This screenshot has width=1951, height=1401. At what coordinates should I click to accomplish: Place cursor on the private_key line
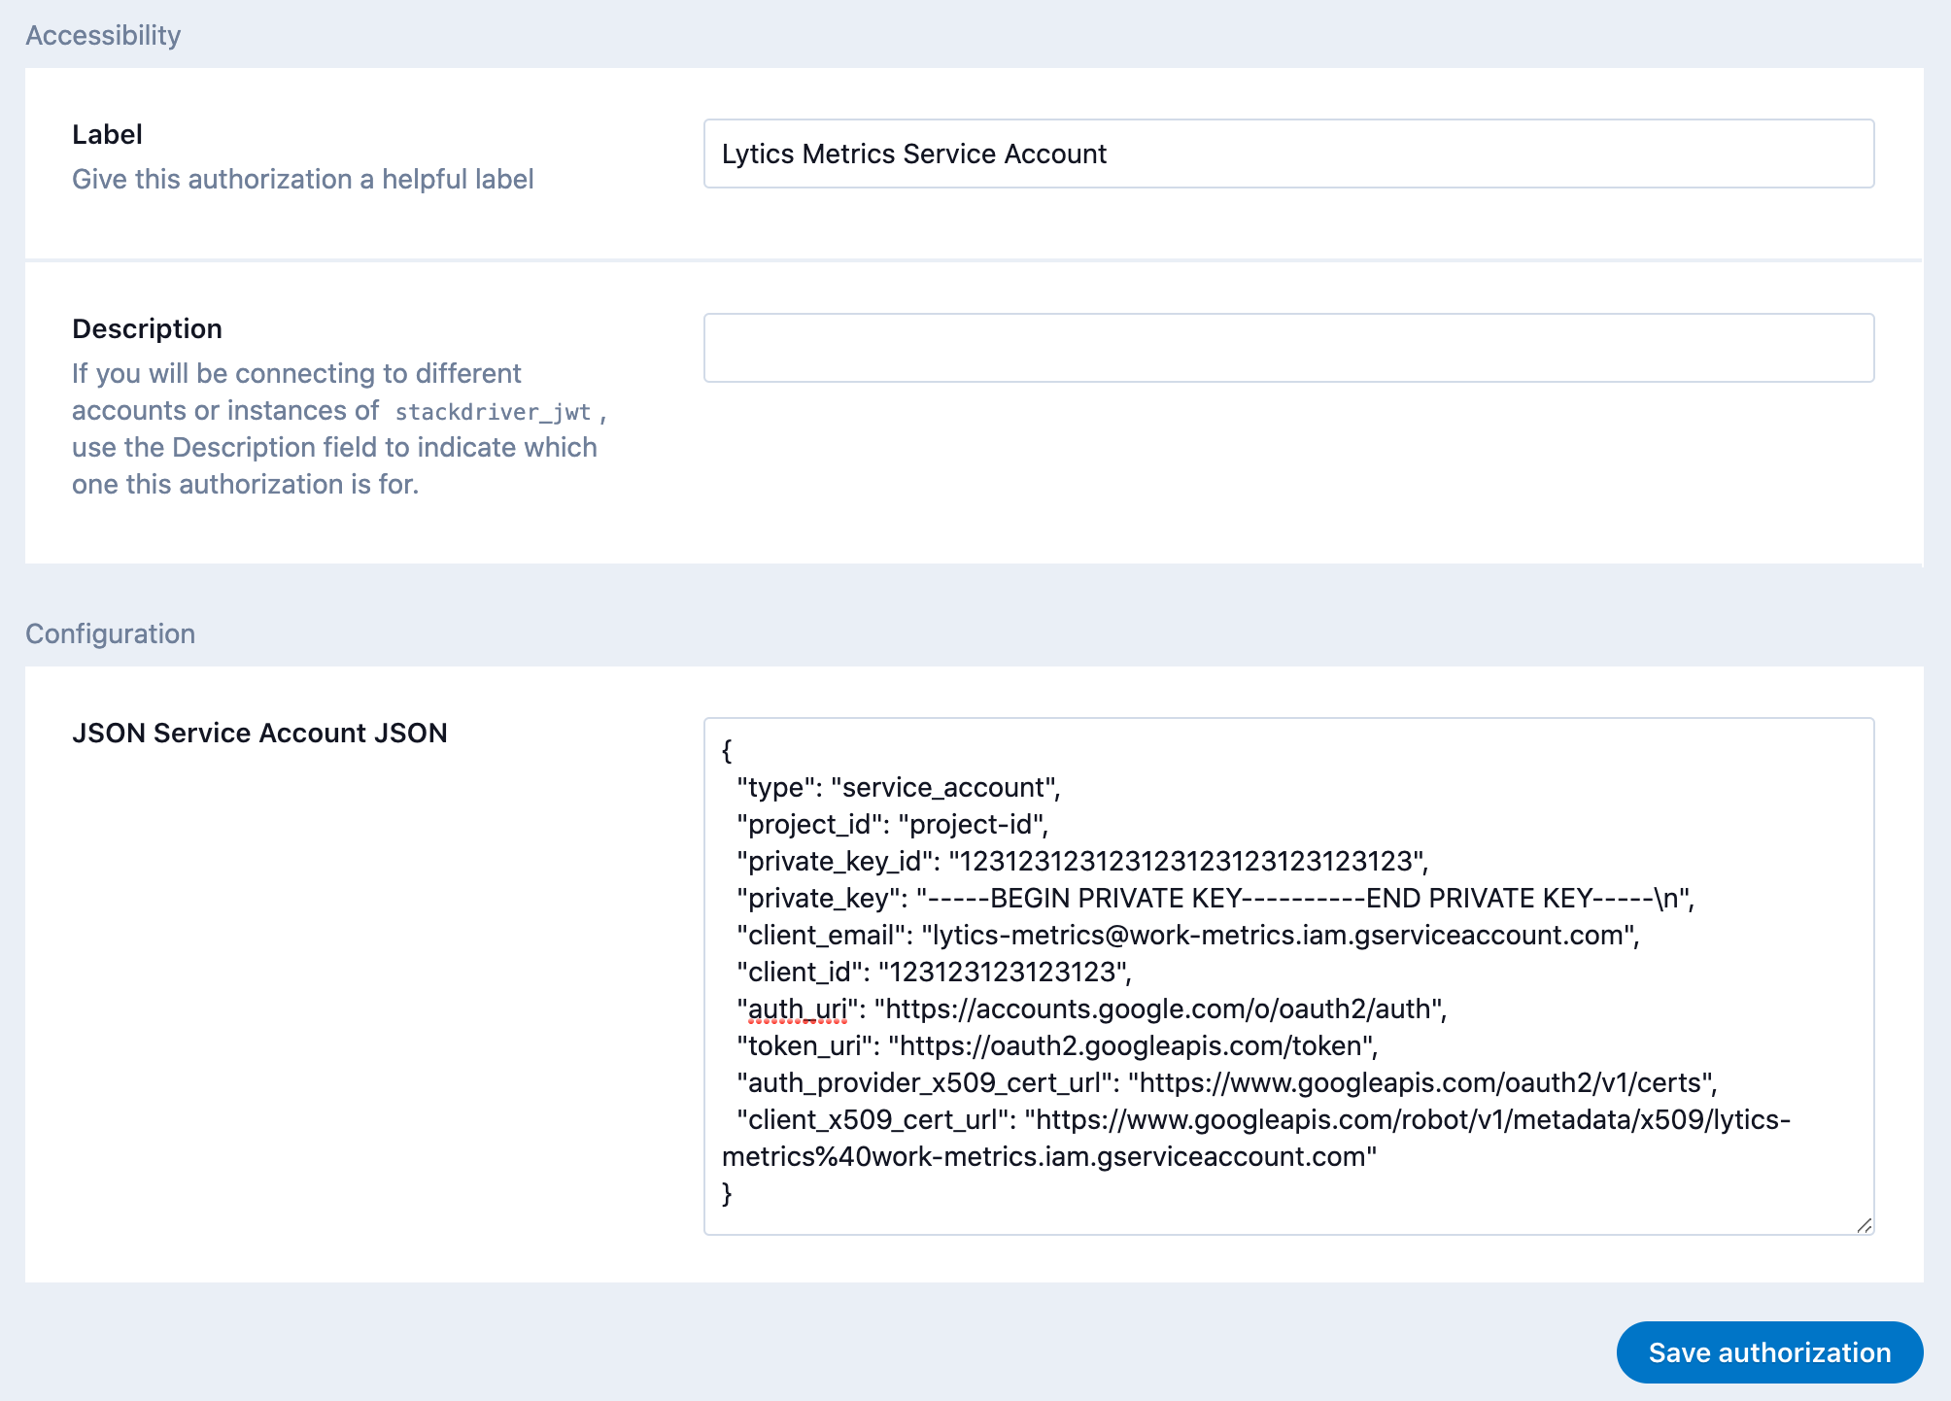1215,898
